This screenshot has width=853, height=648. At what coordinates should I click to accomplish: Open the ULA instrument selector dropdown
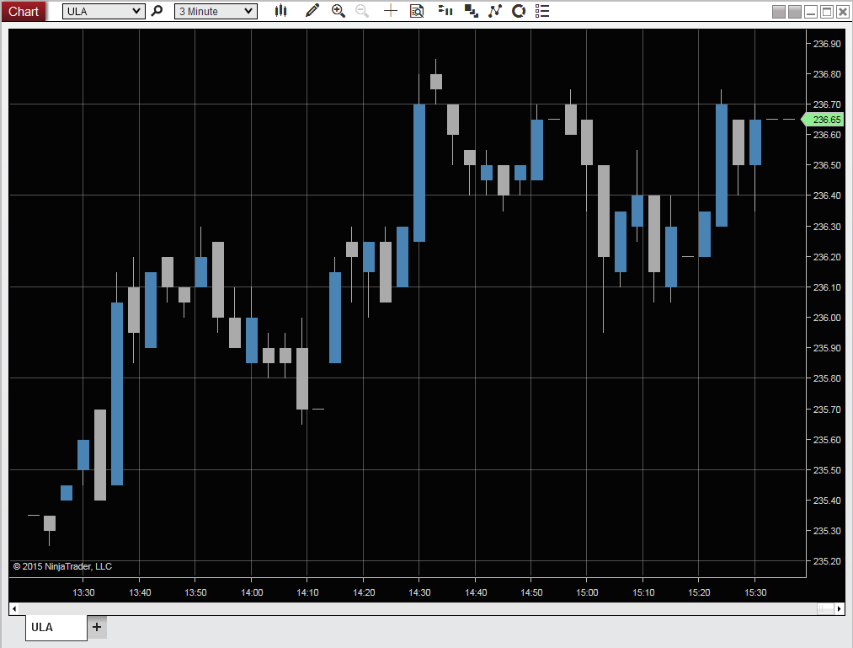pos(104,12)
